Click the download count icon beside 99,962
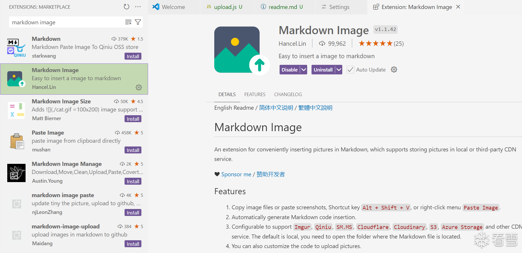This screenshot has width=522, height=253. 322,43
